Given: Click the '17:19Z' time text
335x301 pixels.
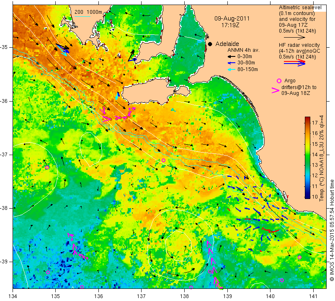Looking at the screenshot, I should [x=230, y=25].
